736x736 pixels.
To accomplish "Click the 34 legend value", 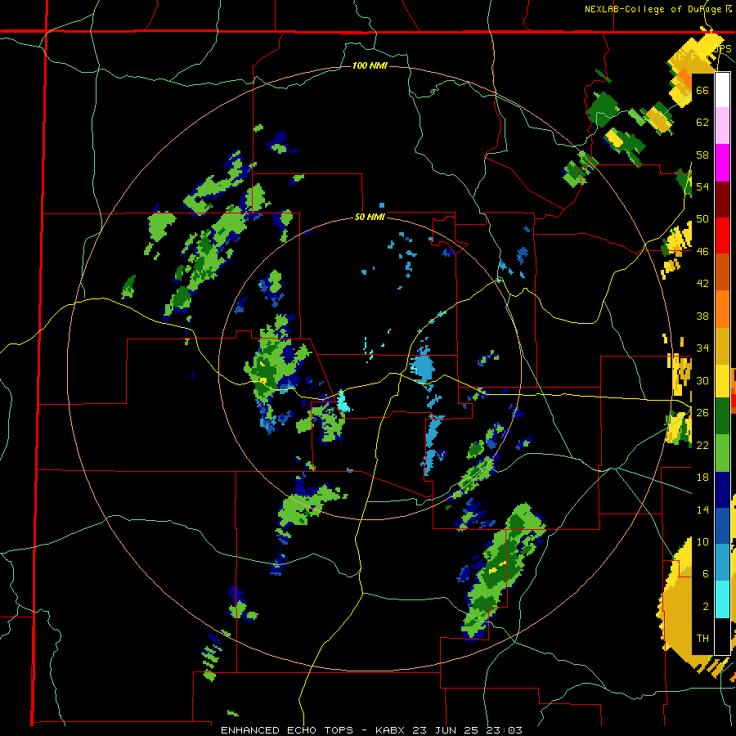I will point(702,348).
